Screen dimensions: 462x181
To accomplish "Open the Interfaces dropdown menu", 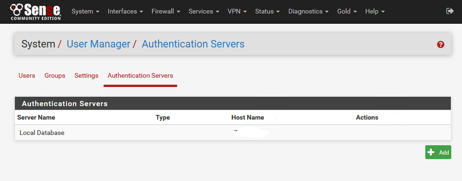I will (125, 12).
